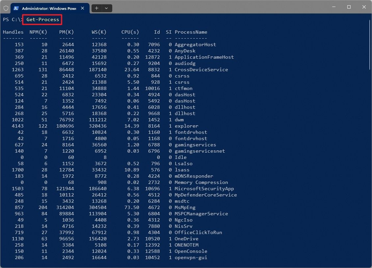This screenshot has height=268, width=372.
Task: Select the Administrator: Windows PowerShell tab
Action: pyautogui.click(x=49, y=8)
